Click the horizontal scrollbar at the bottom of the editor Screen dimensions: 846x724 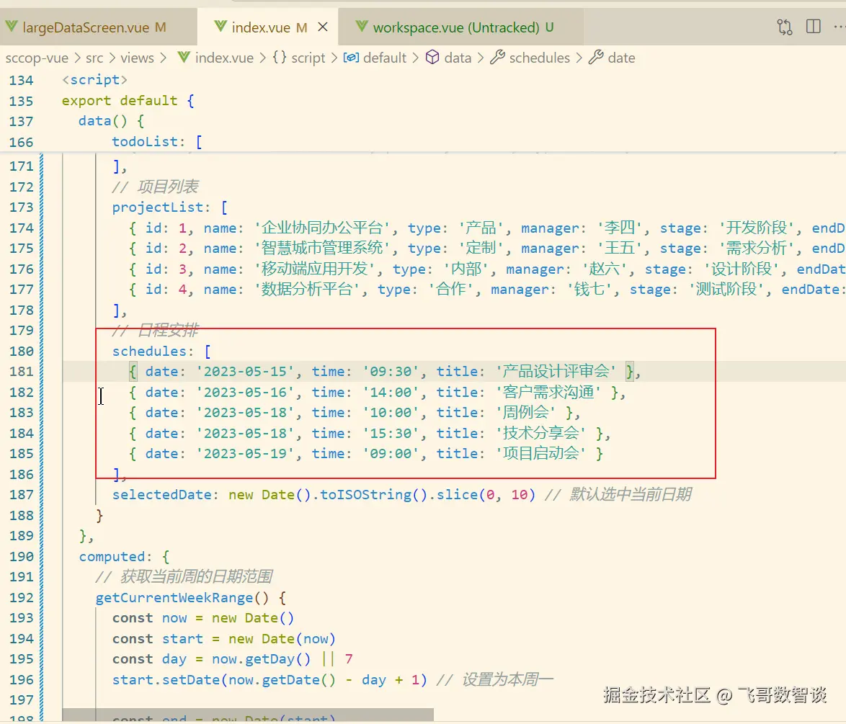click(248, 715)
